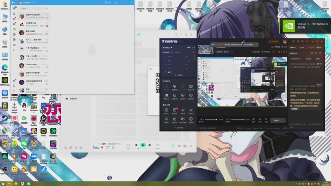Open the play queue list icon

click(191, 146)
